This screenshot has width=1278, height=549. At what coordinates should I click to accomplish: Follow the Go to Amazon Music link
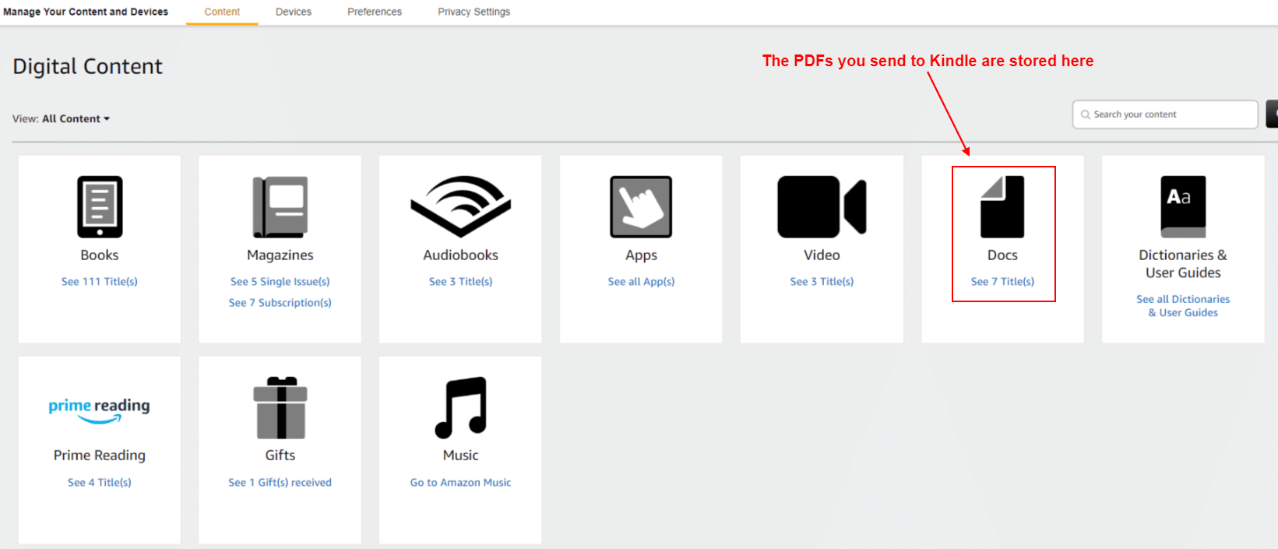pyautogui.click(x=461, y=483)
